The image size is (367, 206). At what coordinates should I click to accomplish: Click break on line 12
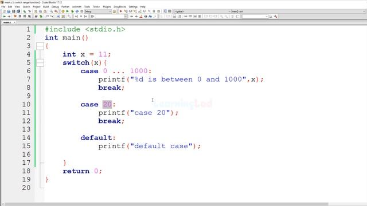(110, 121)
